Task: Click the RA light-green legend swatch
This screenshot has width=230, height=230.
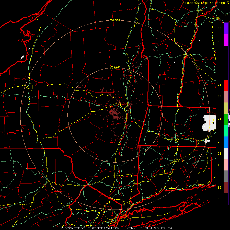Action: tap(226, 131)
